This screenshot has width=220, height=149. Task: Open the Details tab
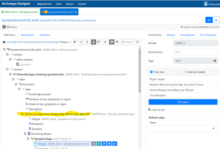click(x=171, y=35)
